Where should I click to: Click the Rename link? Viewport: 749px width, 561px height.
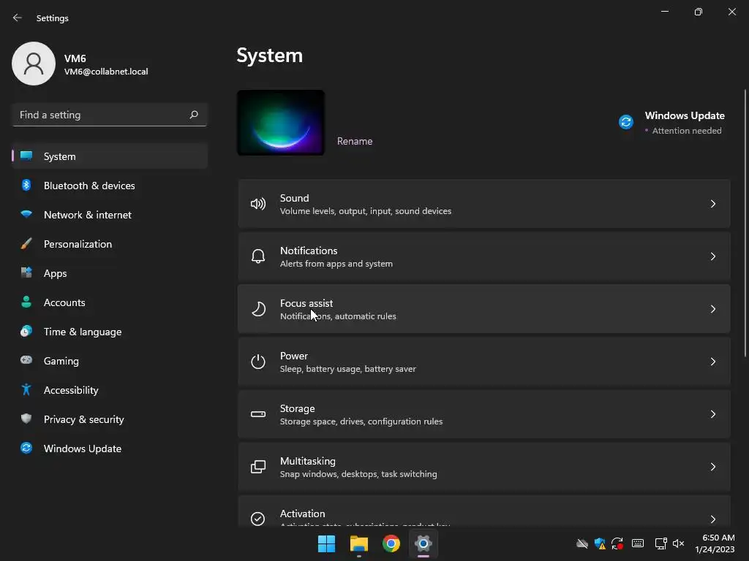[x=355, y=141]
